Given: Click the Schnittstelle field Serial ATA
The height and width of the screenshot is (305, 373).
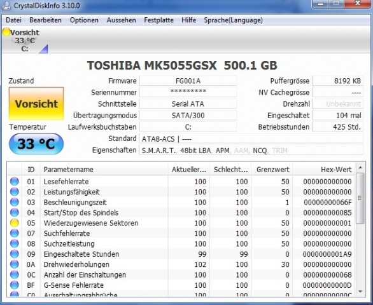Looking at the screenshot, I should click(x=188, y=104).
